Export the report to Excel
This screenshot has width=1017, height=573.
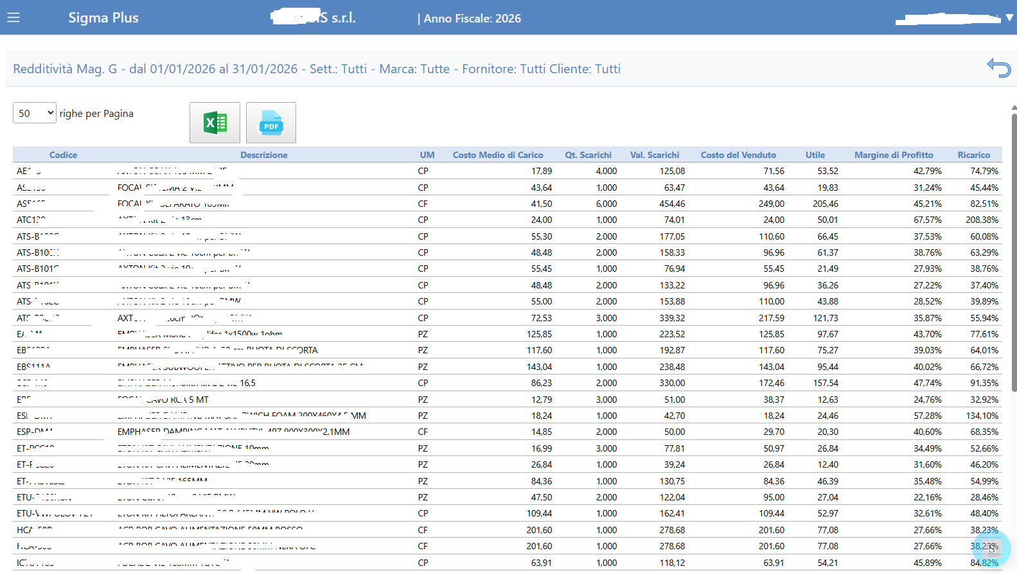click(x=215, y=122)
